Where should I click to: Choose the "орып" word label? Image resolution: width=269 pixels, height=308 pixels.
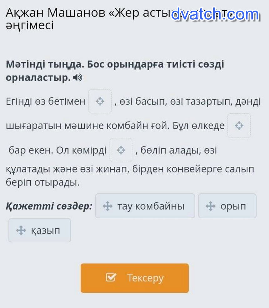[x=233, y=206]
